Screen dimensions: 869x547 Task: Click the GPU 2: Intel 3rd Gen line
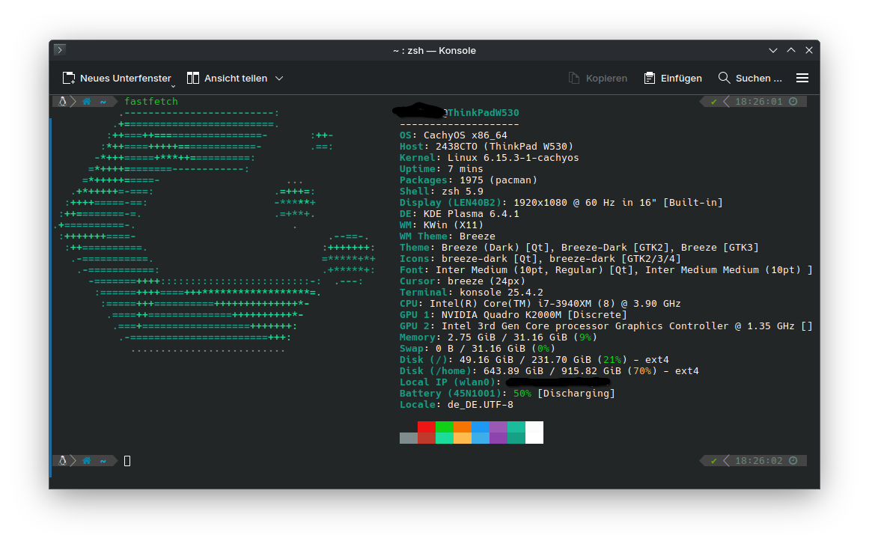point(606,326)
